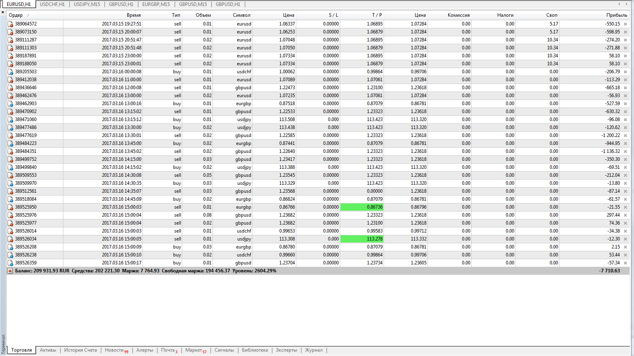The height and width of the screenshot is (356, 634).
Task: Sort the list by Прибыль column header
Action: [x=616, y=15]
